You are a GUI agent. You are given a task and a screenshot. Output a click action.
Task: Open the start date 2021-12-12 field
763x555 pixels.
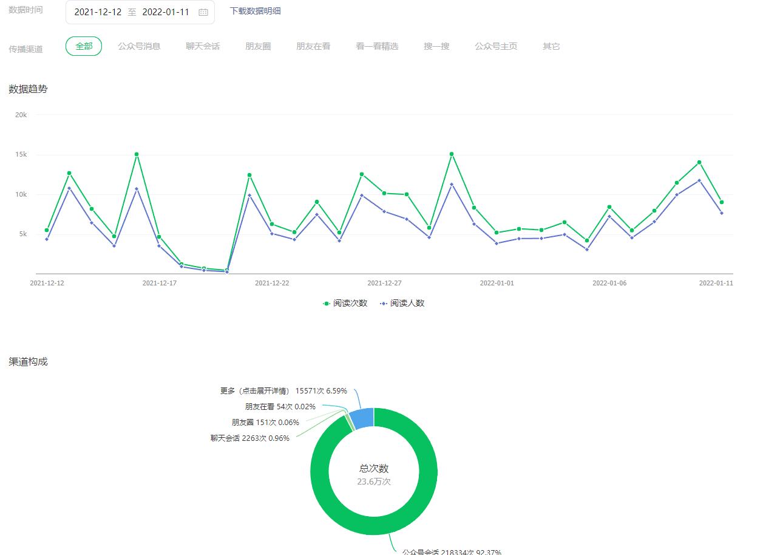98,12
